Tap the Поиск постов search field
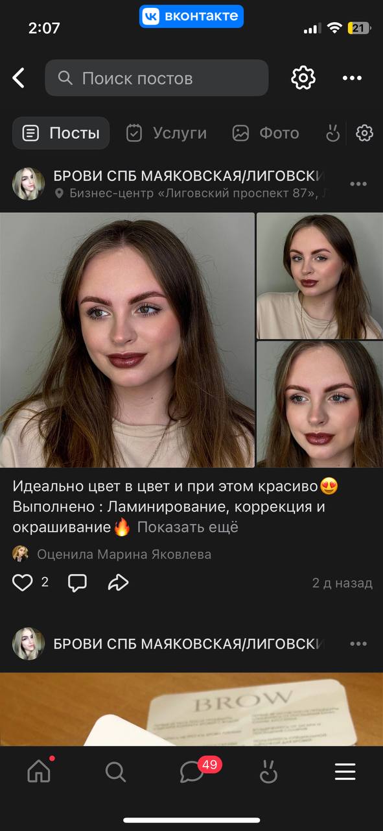 (156, 78)
